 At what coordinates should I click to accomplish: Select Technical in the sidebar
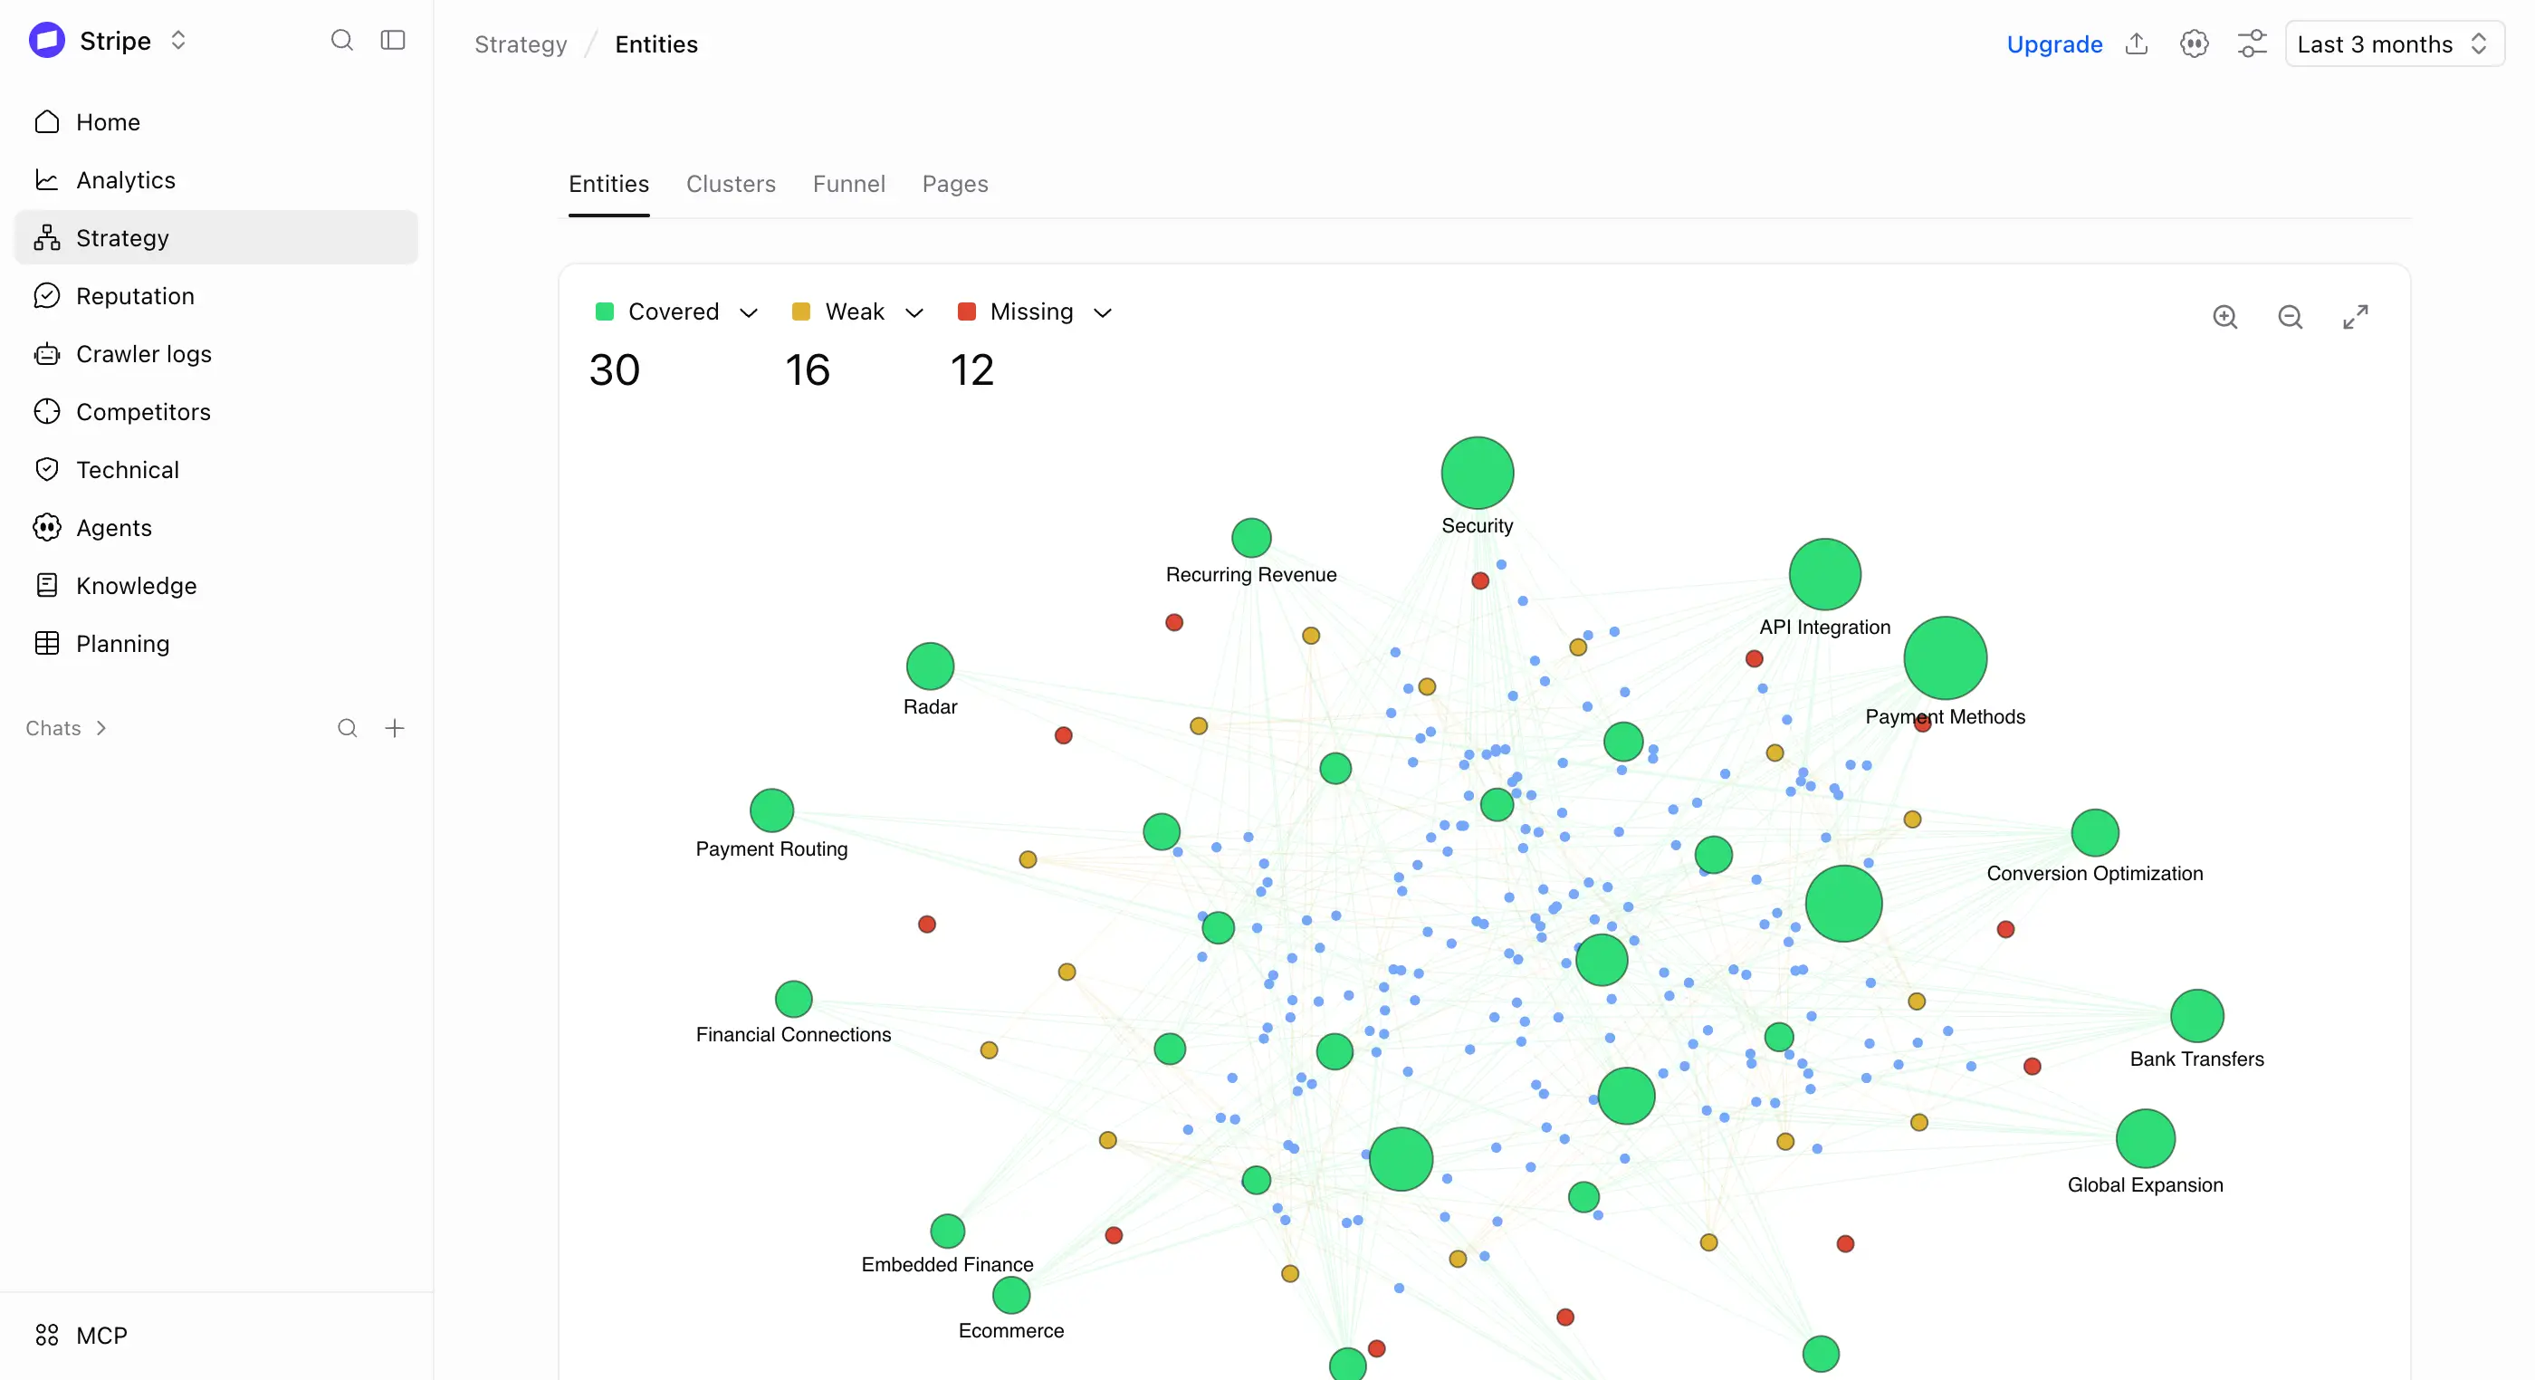[216, 471]
